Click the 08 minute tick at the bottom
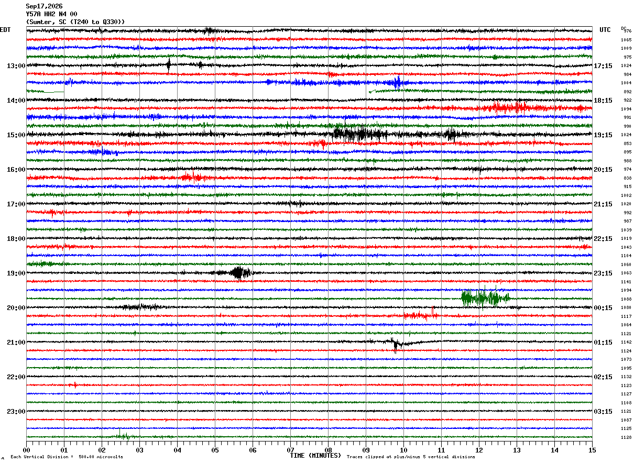 click(x=328, y=450)
